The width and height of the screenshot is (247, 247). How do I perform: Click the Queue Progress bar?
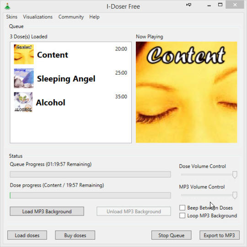coord(90,174)
